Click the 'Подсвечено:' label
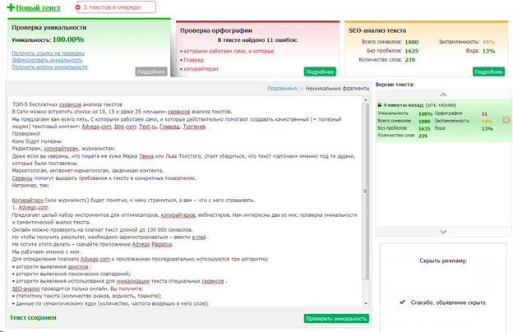 [283, 88]
